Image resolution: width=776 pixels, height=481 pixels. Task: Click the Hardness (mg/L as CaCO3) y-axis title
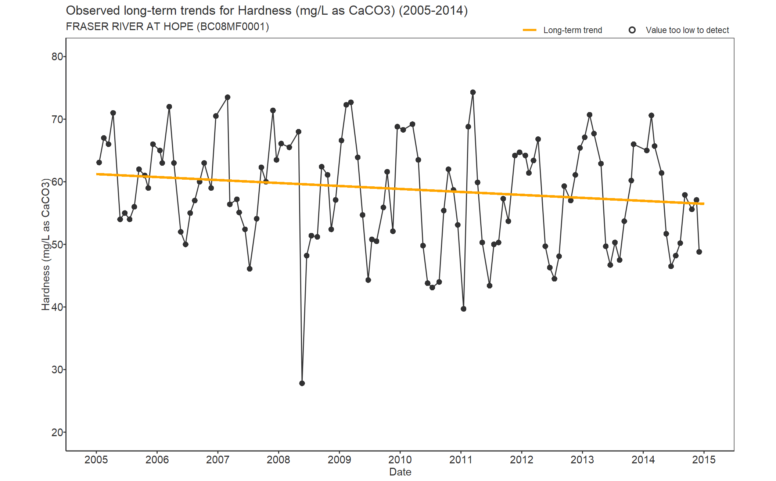coord(46,244)
